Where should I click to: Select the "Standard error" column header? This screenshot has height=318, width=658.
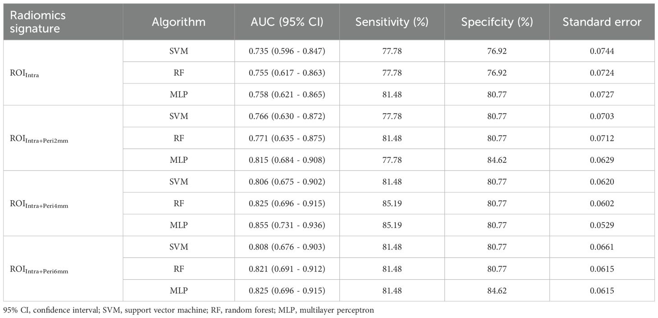[x=602, y=22]
